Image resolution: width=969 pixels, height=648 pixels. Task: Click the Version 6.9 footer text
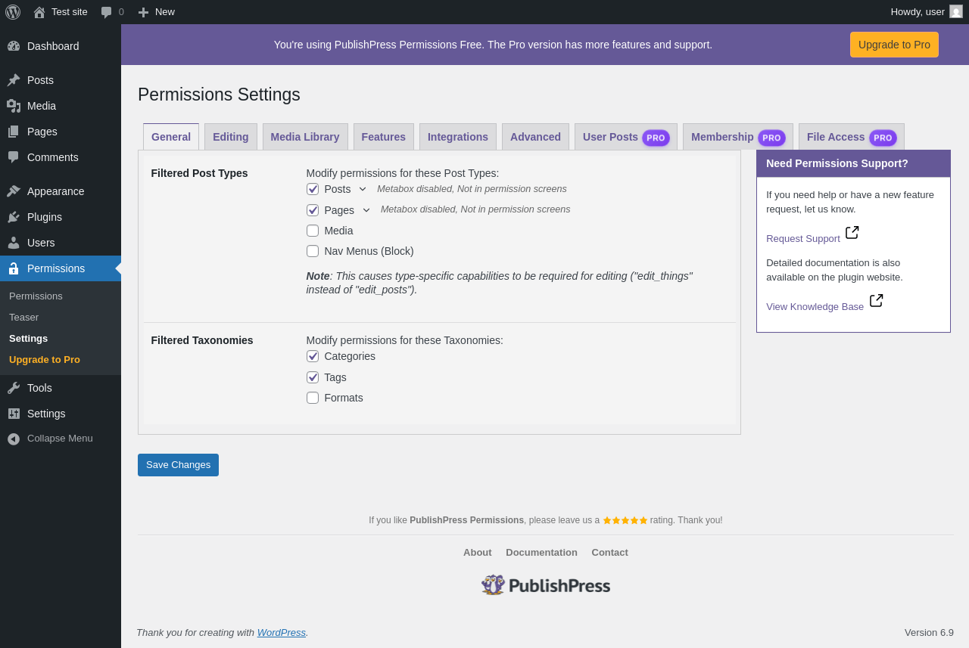tap(929, 633)
